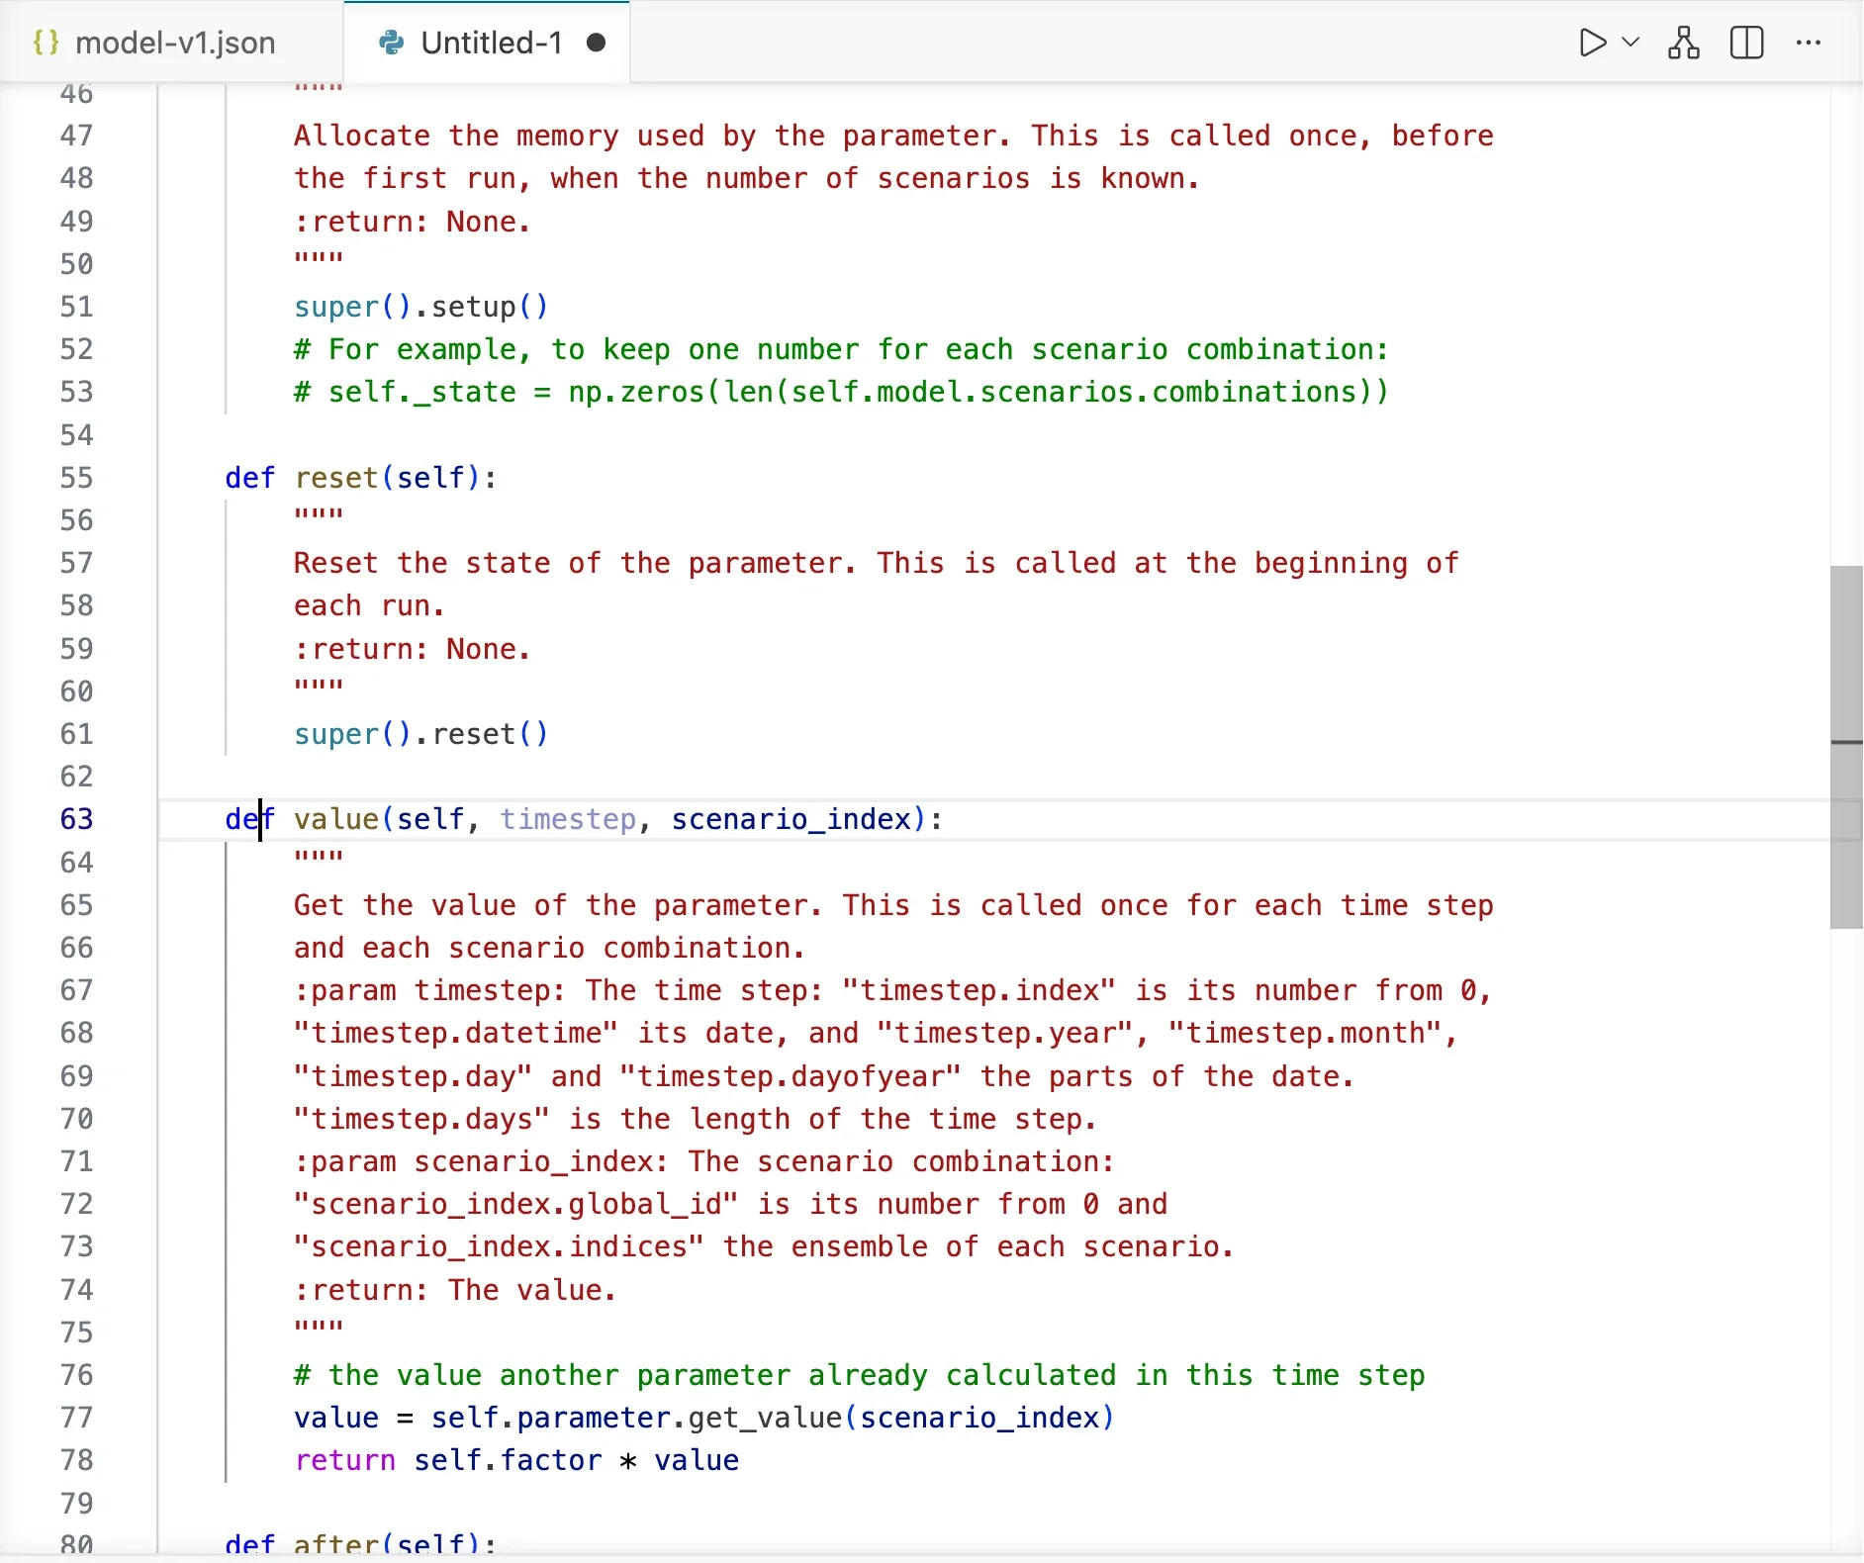The height and width of the screenshot is (1563, 1864).
Task: Click the vertical scrollbar thumb
Action: click(x=1846, y=747)
